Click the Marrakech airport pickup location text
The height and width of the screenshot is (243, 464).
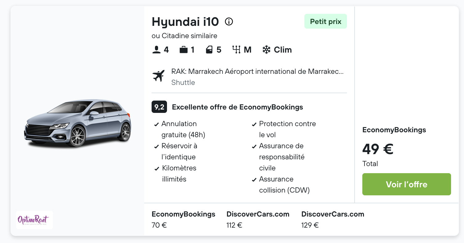(257, 72)
